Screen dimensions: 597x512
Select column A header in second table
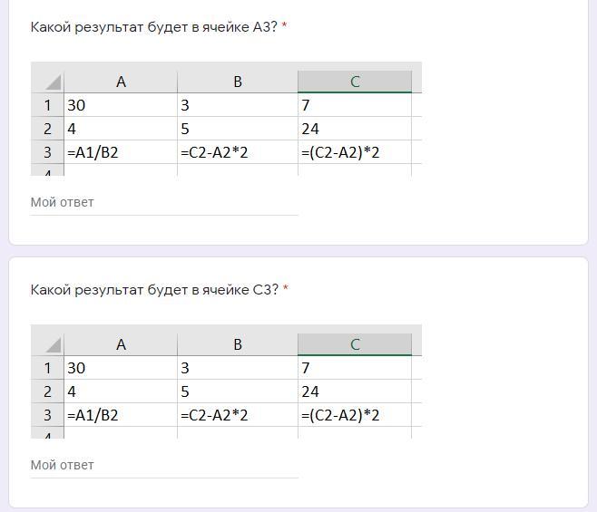click(121, 344)
